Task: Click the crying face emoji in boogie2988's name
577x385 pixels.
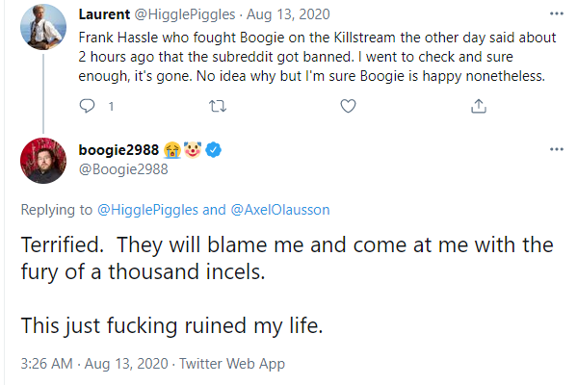Action: pos(172,150)
